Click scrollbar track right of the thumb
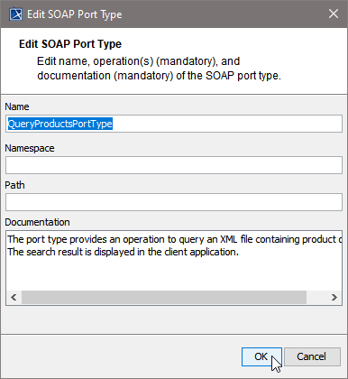 pyautogui.click(x=316, y=298)
